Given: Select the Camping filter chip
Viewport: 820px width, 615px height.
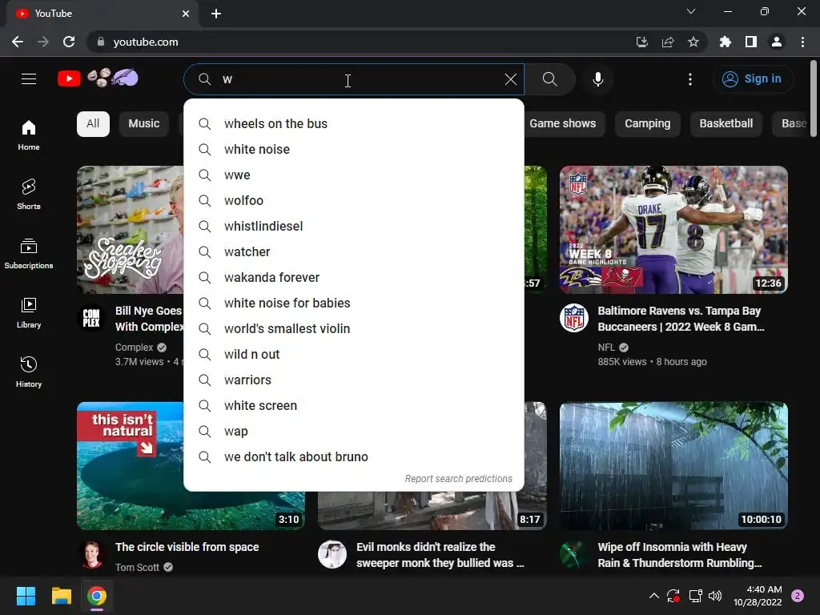Looking at the screenshot, I should pyautogui.click(x=647, y=124).
